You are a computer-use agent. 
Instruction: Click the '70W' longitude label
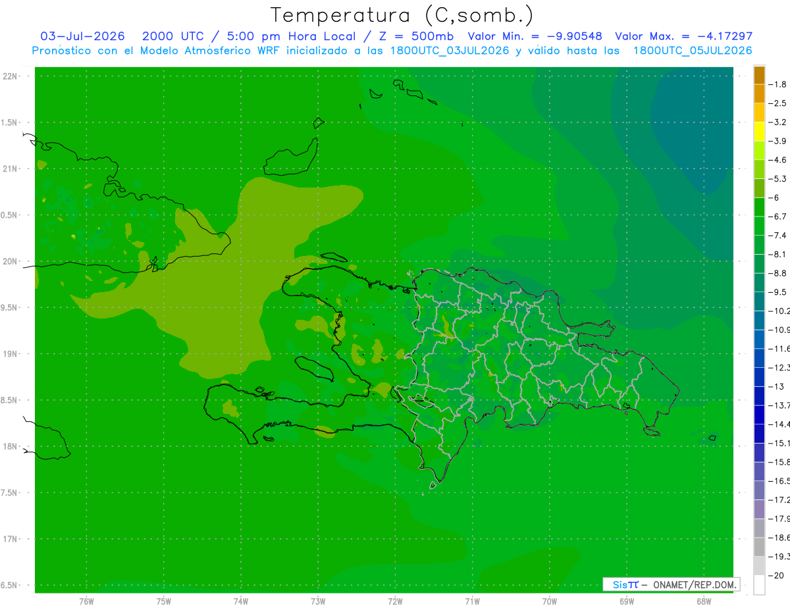coord(550,601)
